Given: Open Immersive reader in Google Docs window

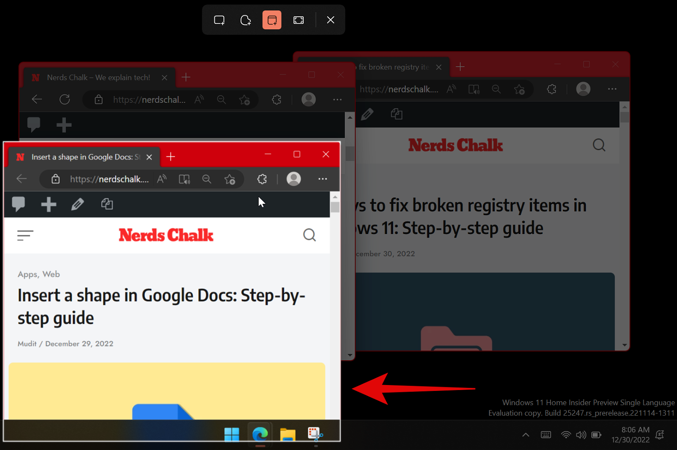Looking at the screenshot, I should click(x=184, y=179).
